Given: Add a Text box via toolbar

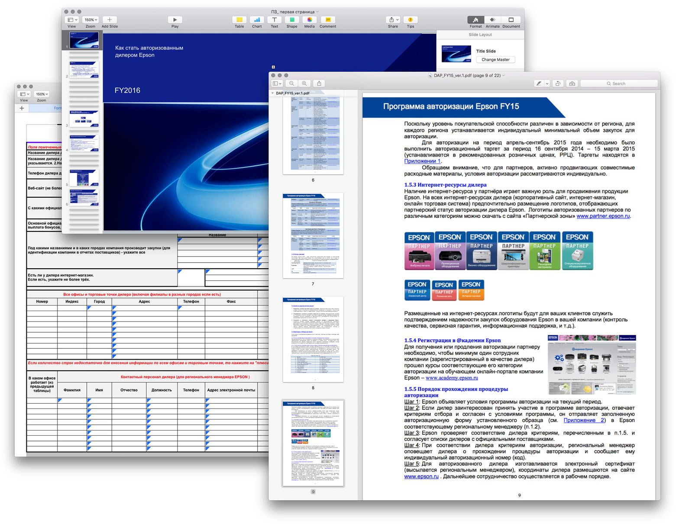Looking at the screenshot, I should pyautogui.click(x=274, y=20).
